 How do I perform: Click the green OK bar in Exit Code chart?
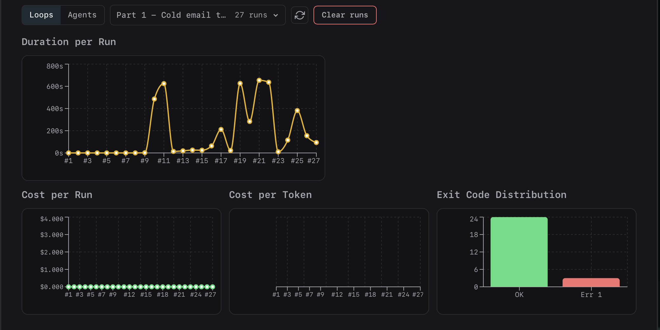(519, 252)
